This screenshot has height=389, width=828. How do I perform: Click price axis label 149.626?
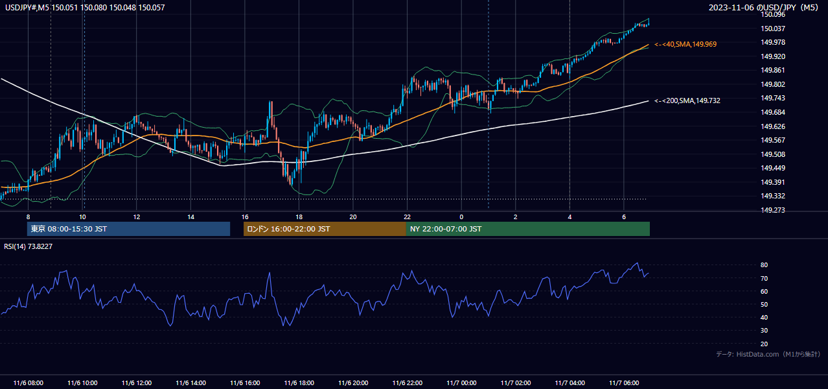773,126
